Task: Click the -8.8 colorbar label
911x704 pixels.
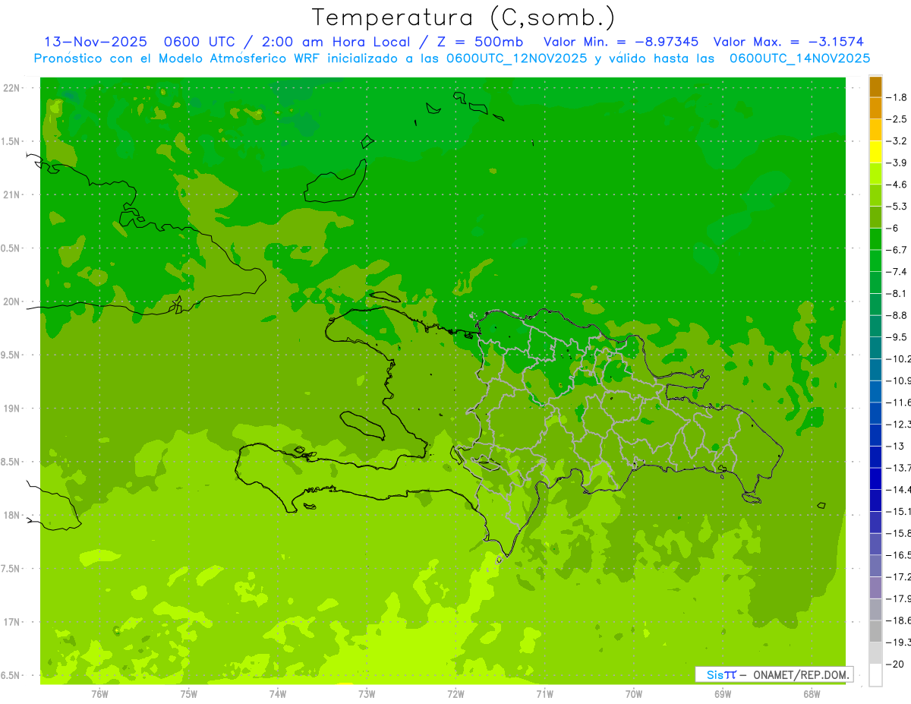Action: point(897,315)
